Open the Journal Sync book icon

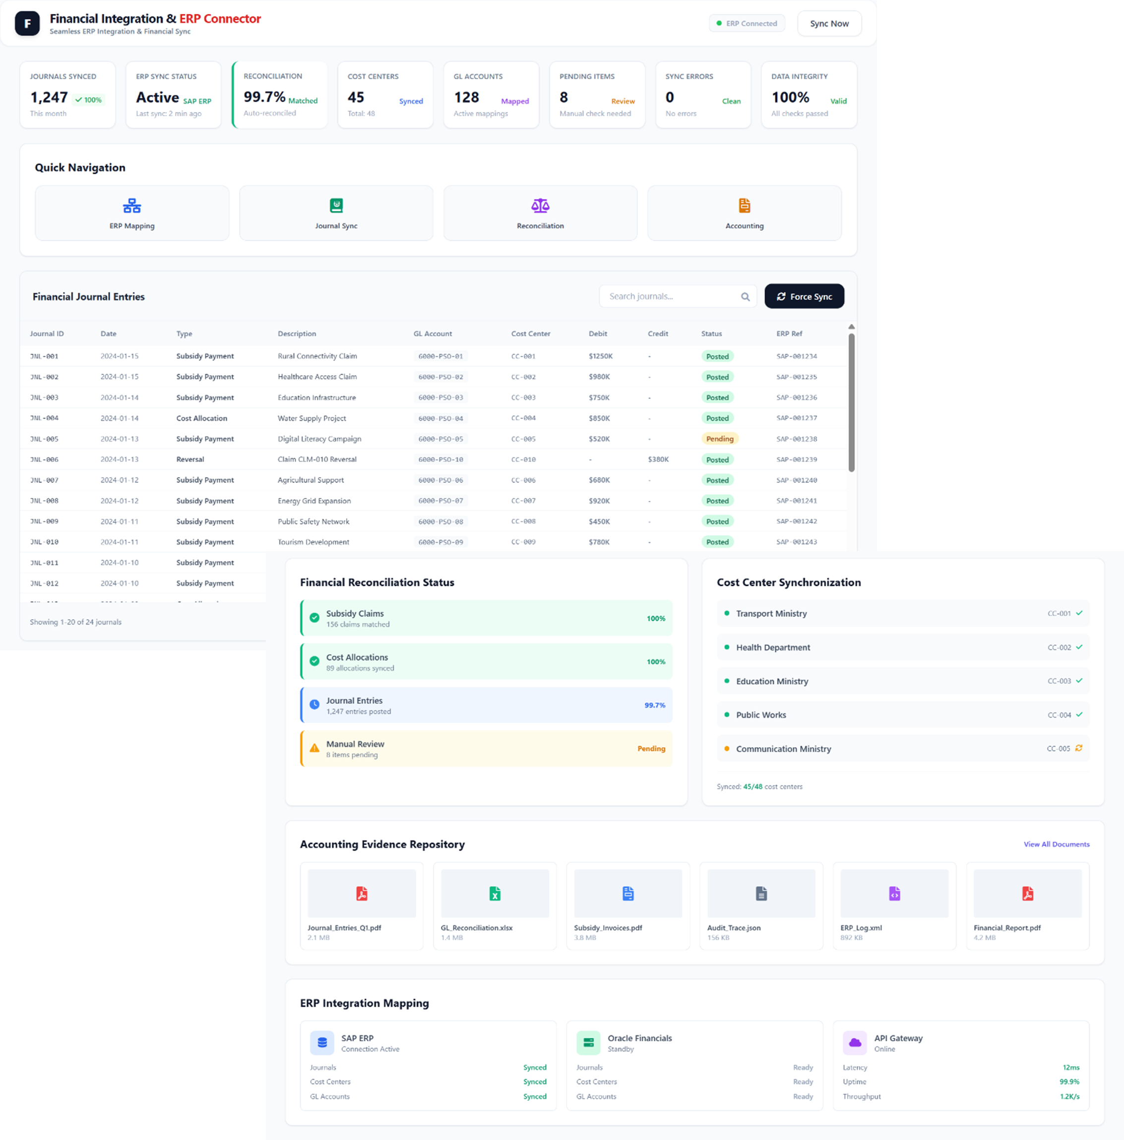coord(336,205)
